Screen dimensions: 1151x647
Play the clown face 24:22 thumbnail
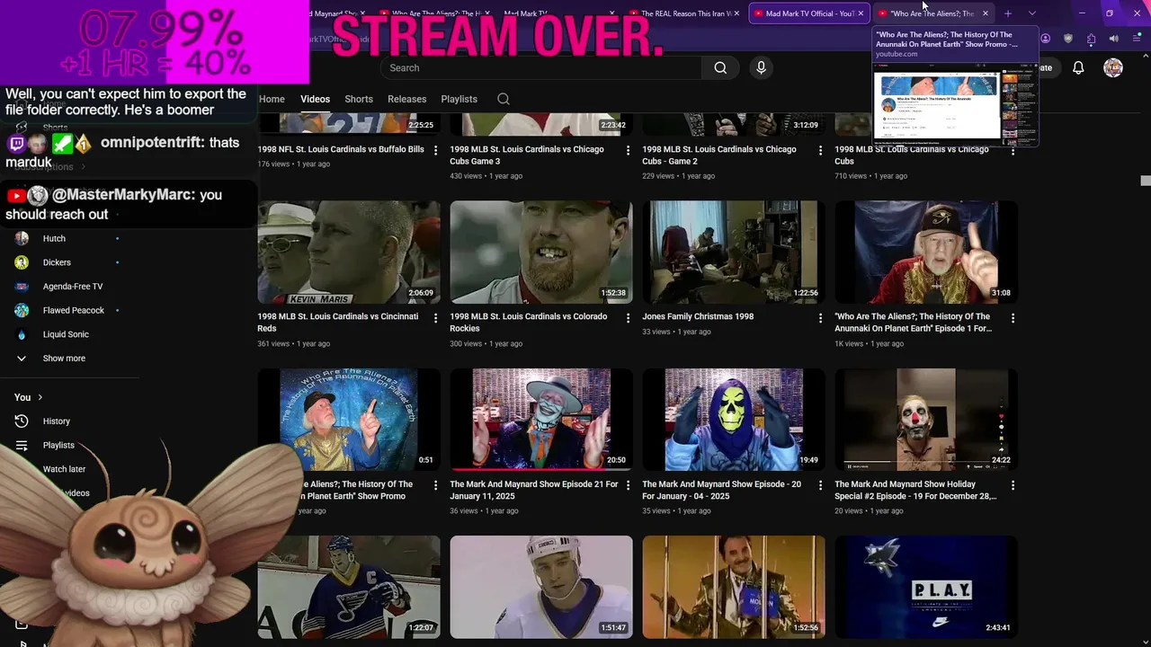925,420
